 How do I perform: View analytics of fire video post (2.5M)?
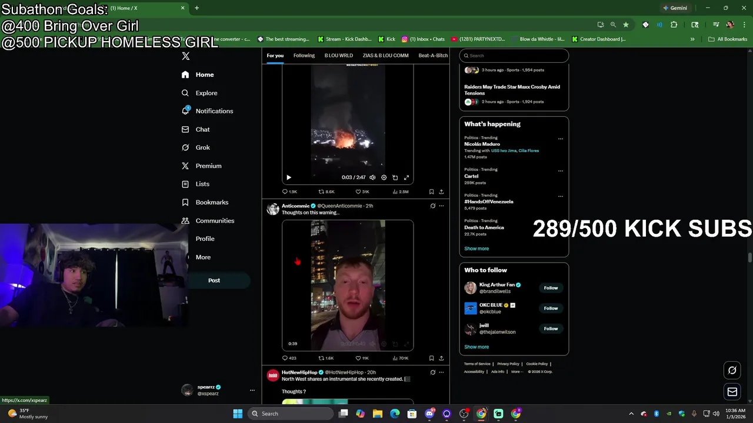400,192
